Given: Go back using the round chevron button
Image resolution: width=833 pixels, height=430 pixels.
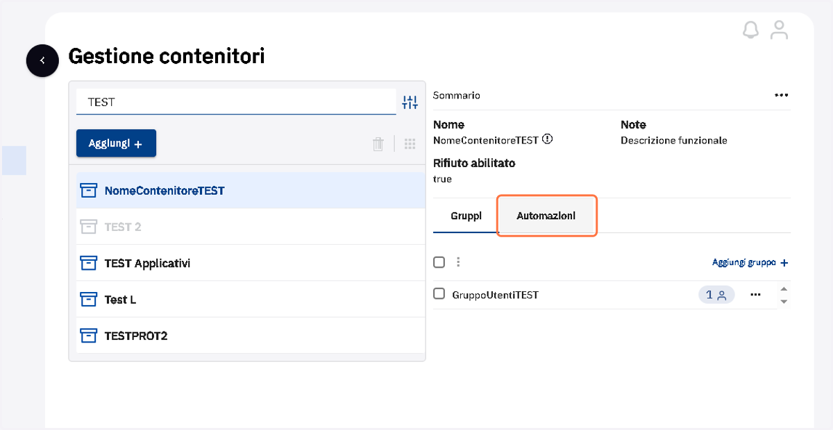Looking at the screenshot, I should 42,60.
